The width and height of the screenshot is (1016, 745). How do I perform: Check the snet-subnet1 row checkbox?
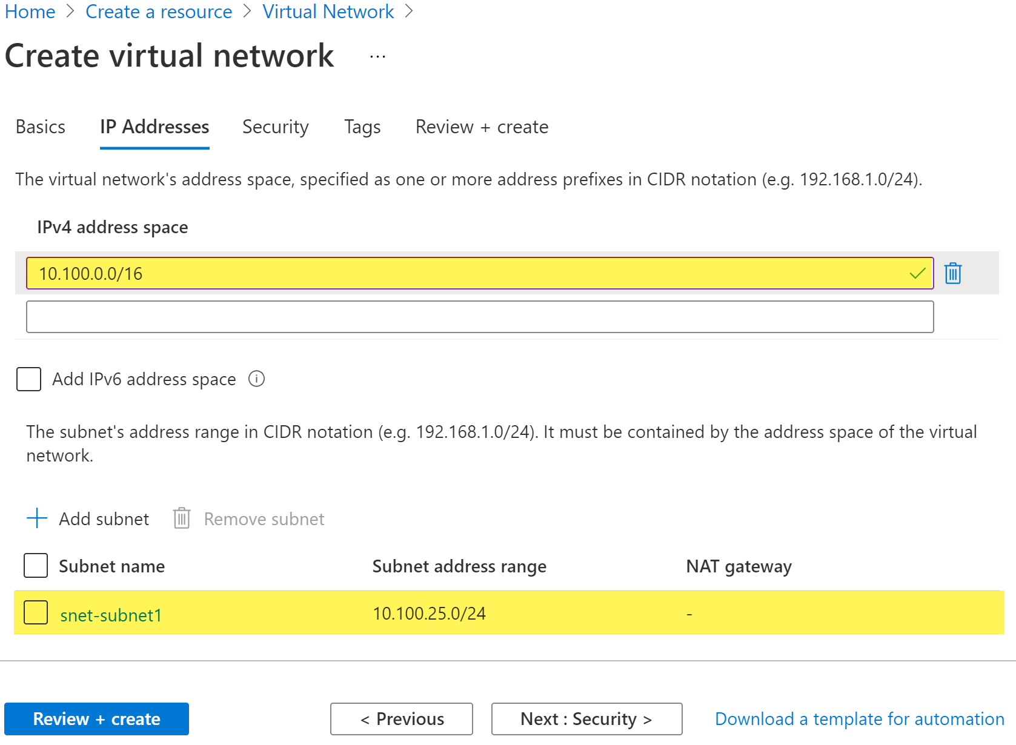[36, 612]
